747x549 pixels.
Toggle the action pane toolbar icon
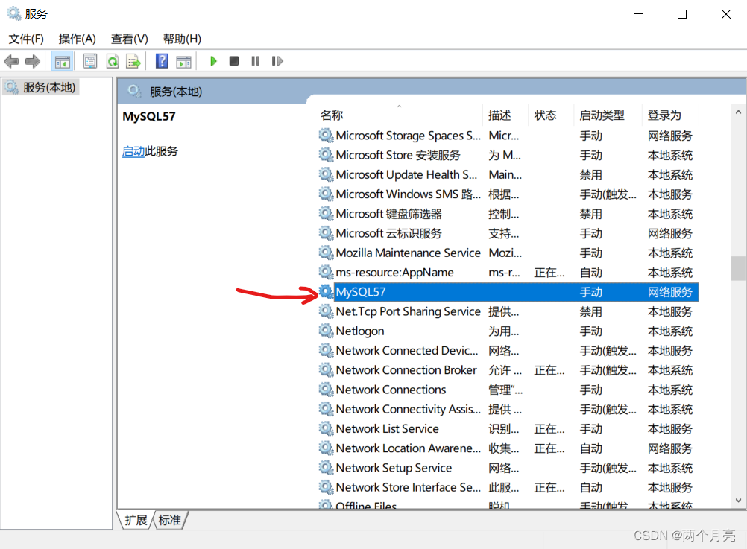[183, 61]
